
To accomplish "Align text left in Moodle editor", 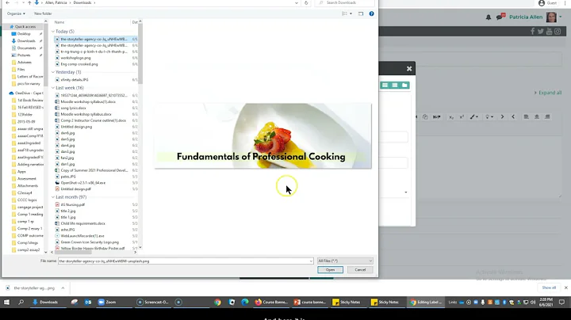I will coord(527,117).
